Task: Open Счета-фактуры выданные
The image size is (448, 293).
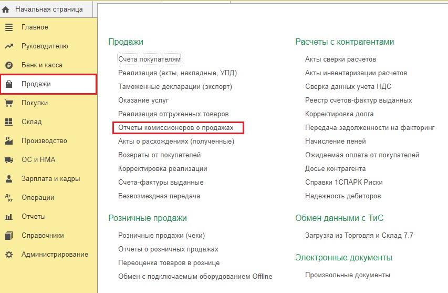Action: 161,182
